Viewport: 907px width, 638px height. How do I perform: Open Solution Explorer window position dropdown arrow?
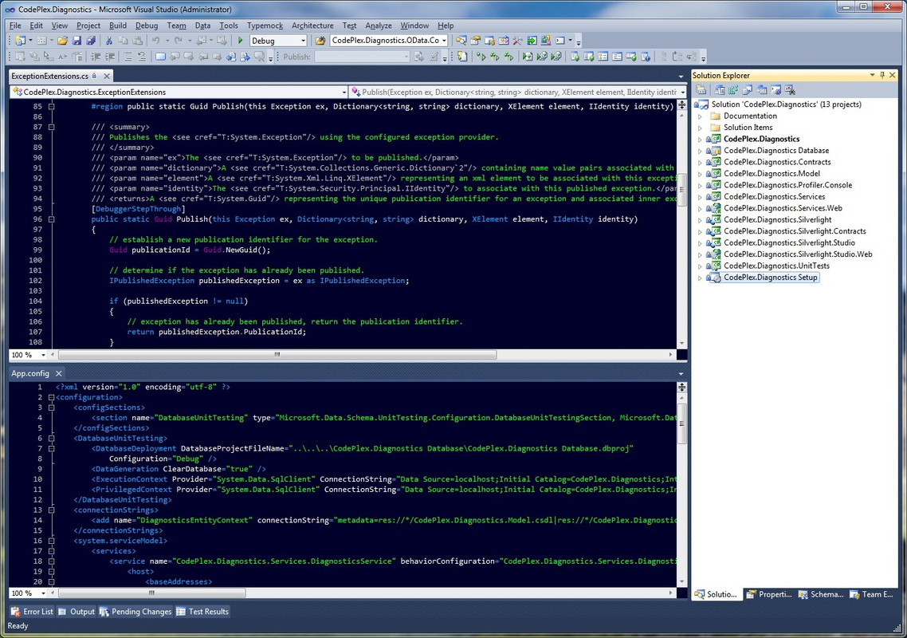click(872, 75)
